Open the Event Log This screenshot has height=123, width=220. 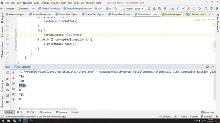point(207,112)
